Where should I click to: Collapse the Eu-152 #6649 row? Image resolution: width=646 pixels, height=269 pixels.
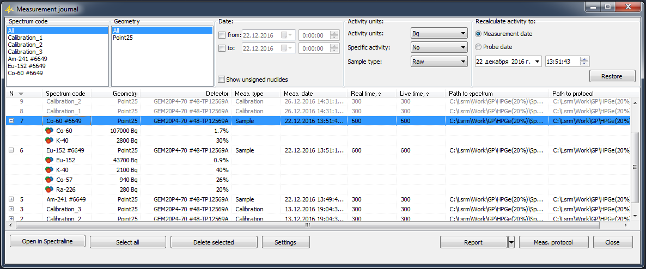click(x=11, y=150)
